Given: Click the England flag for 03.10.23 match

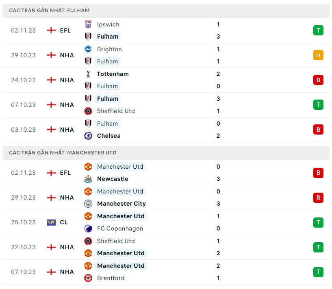Looking at the screenshot, I should (x=51, y=130).
